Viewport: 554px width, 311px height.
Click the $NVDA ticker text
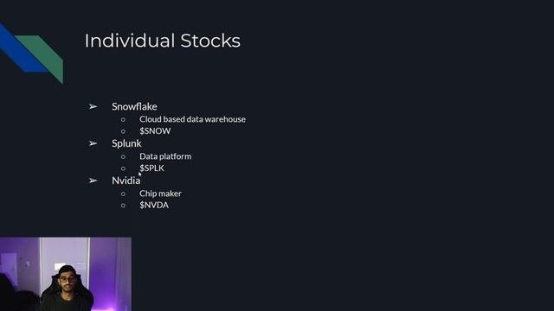coord(154,206)
